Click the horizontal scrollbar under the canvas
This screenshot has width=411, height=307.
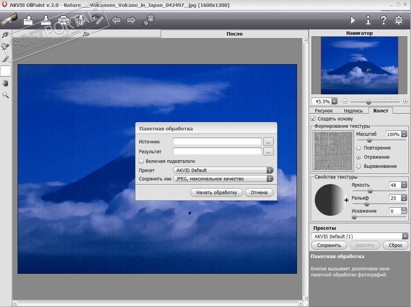[x=157, y=303]
